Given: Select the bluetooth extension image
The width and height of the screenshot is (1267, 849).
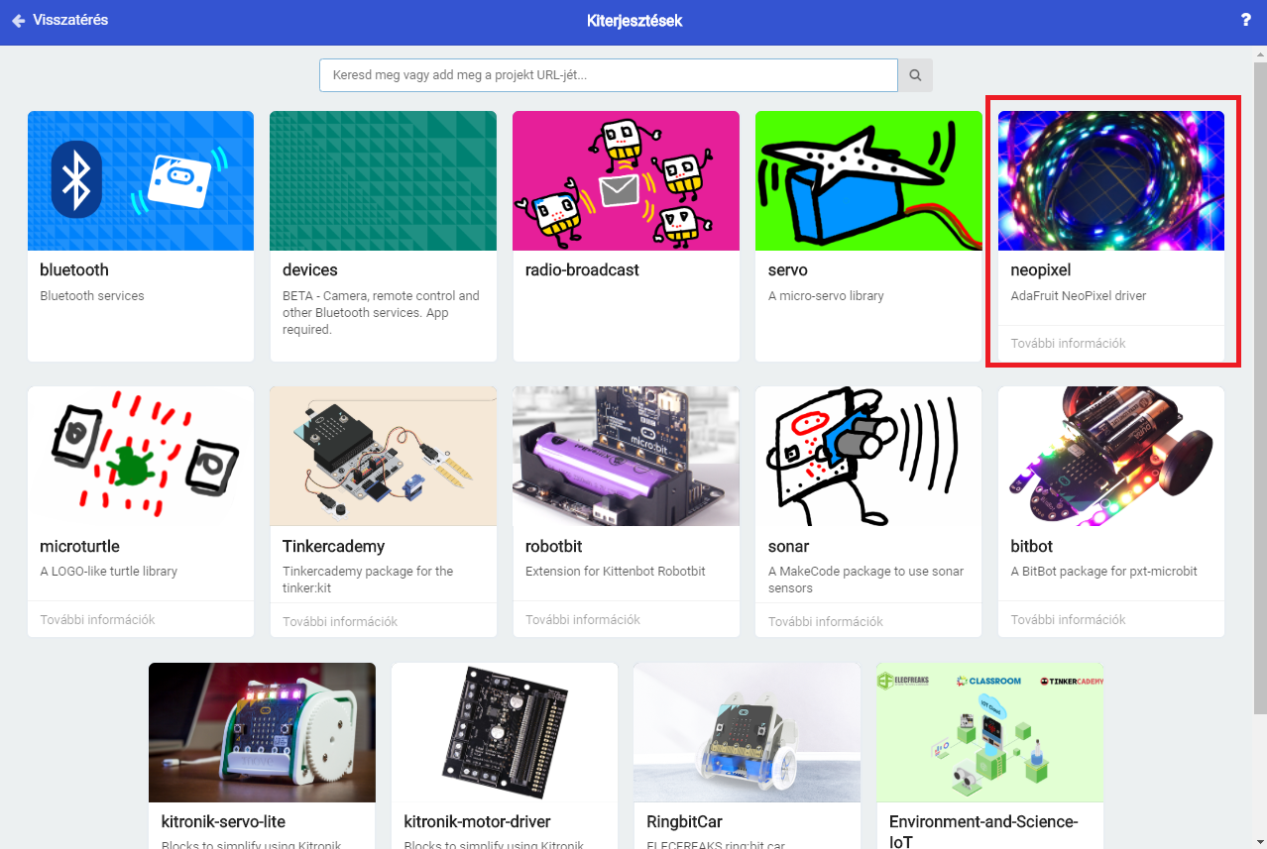Looking at the screenshot, I should (x=141, y=180).
